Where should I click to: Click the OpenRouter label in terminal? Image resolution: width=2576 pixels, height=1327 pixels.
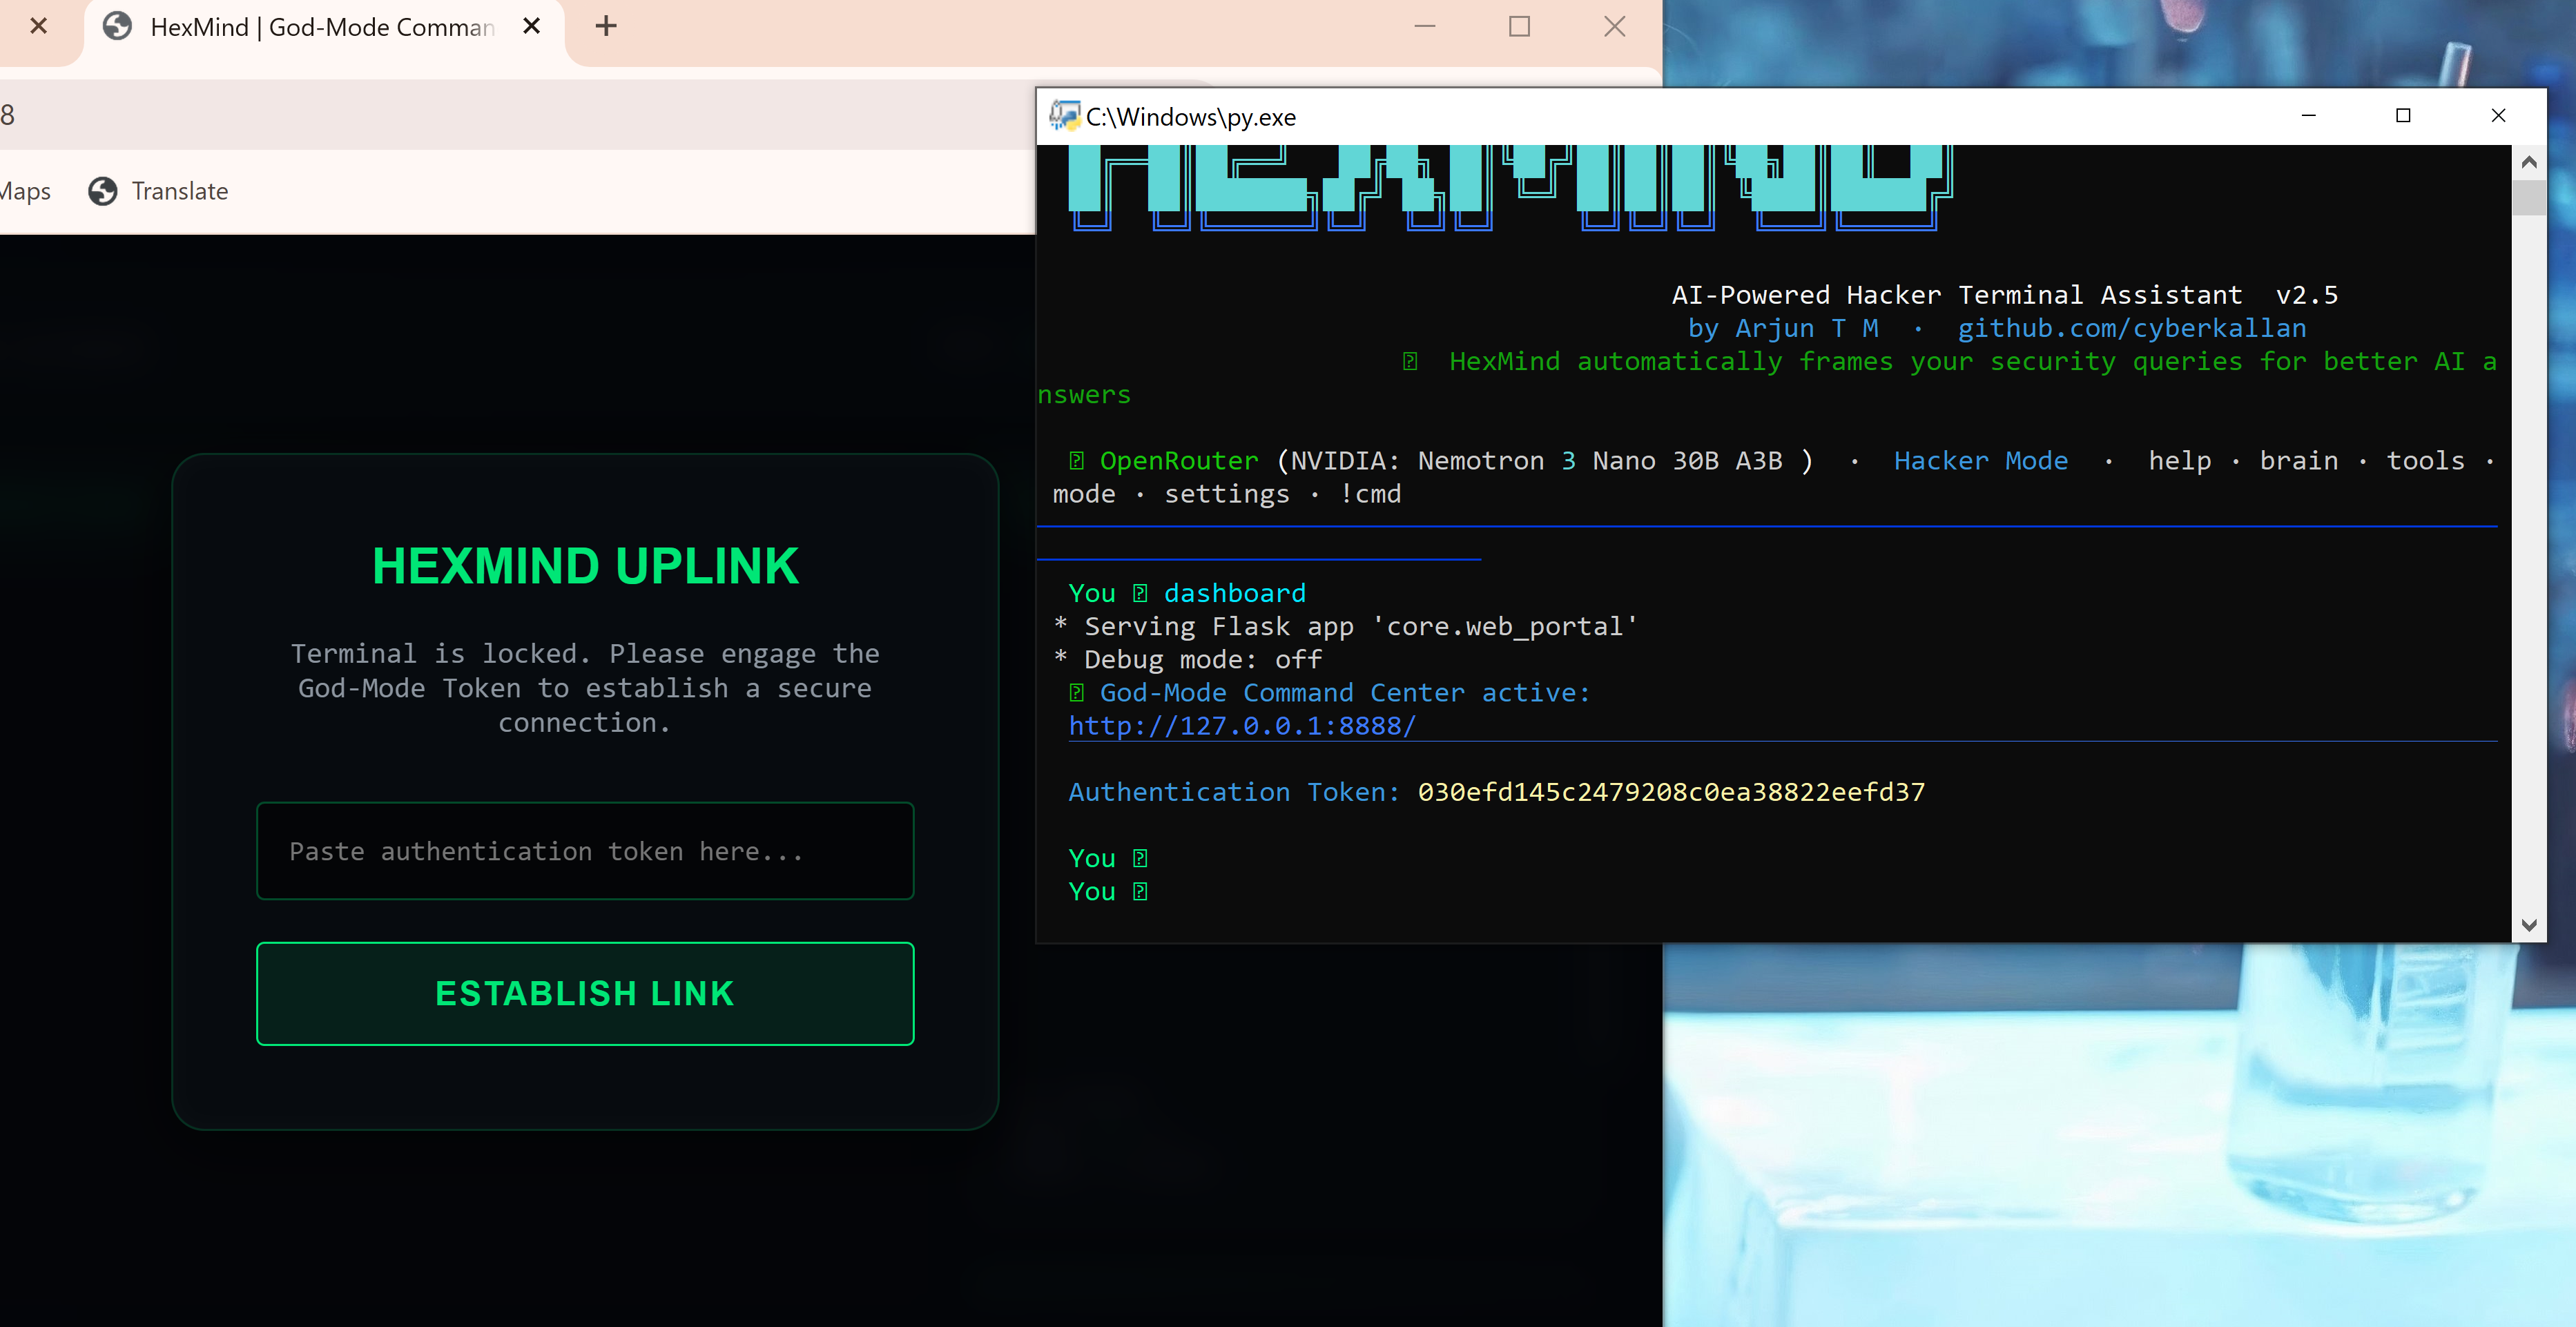pos(1179,460)
